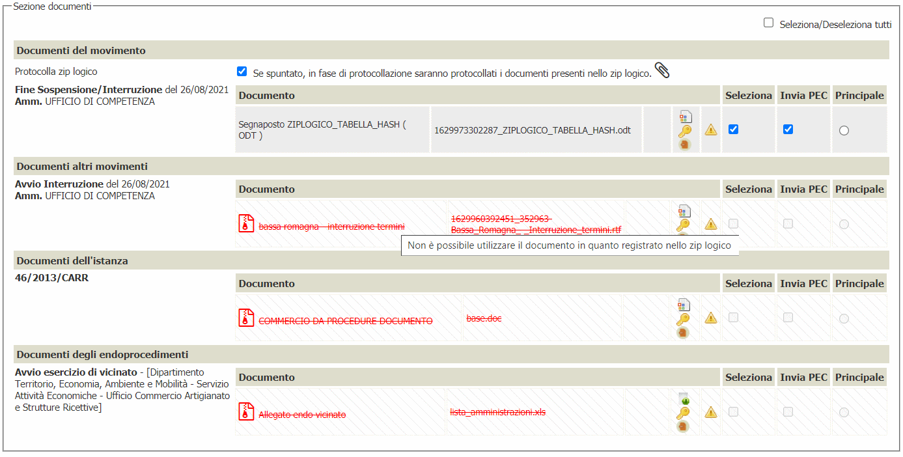
Task: Uncheck the Protocolla zip logico checkbox
Action: click(242, 72)
